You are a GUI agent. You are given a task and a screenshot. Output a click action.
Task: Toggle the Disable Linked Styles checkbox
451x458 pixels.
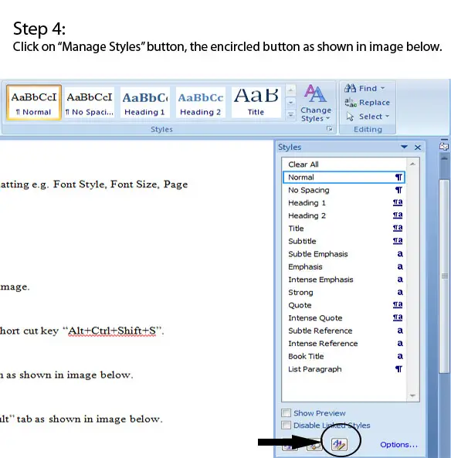point(286,425)
